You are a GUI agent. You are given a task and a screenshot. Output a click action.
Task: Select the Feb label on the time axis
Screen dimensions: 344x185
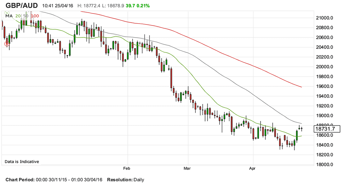click(127, 168)
